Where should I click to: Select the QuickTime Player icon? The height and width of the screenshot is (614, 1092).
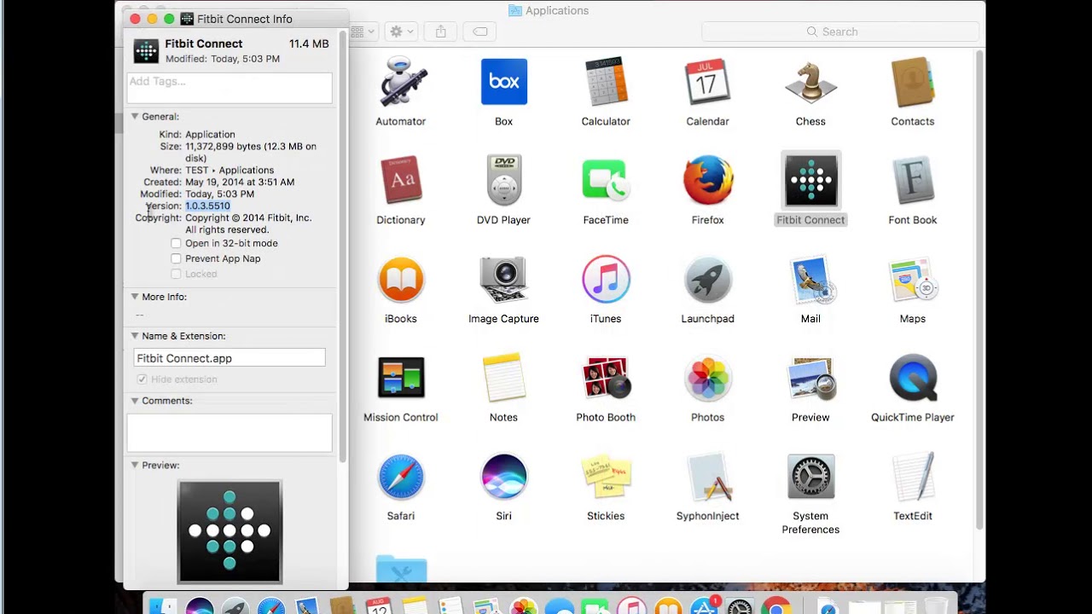tap(913, 378)
